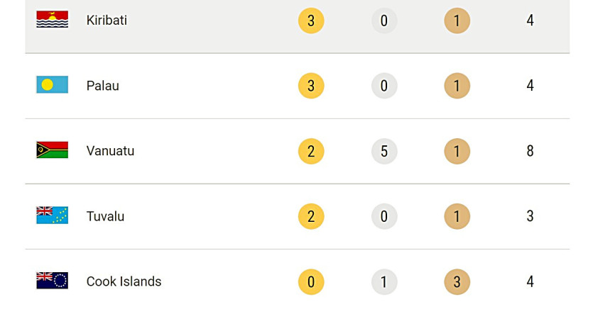Click Cook Islands' silver medal badge
Viewport: 593px width, 314px height.
[384, 281]
